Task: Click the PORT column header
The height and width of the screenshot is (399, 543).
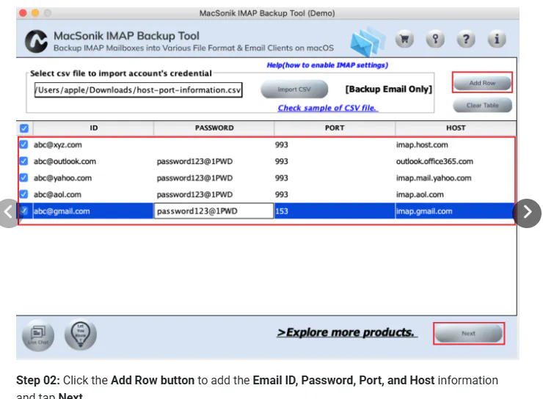Action: [335, 128]
